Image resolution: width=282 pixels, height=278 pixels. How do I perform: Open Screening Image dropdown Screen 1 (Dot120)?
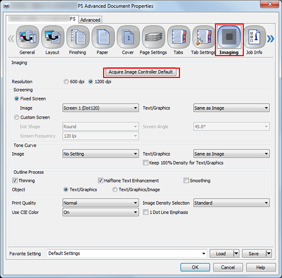pyautogui.click(x=100, y=108)
